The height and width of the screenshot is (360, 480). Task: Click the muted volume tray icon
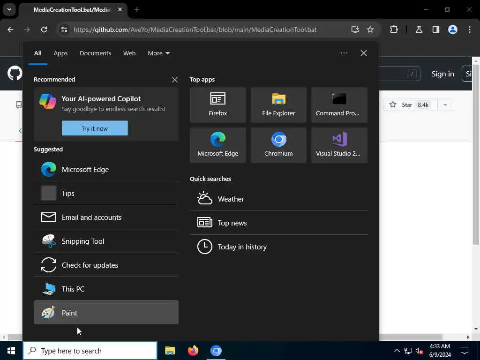(419, 351)
